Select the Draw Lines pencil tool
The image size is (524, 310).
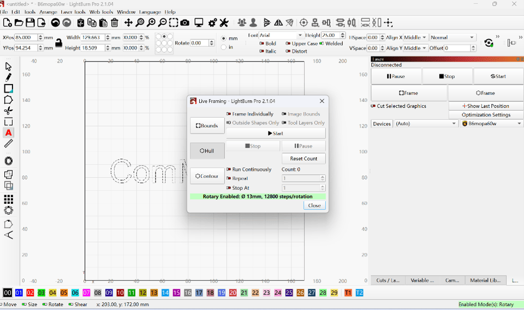(8, 77)
